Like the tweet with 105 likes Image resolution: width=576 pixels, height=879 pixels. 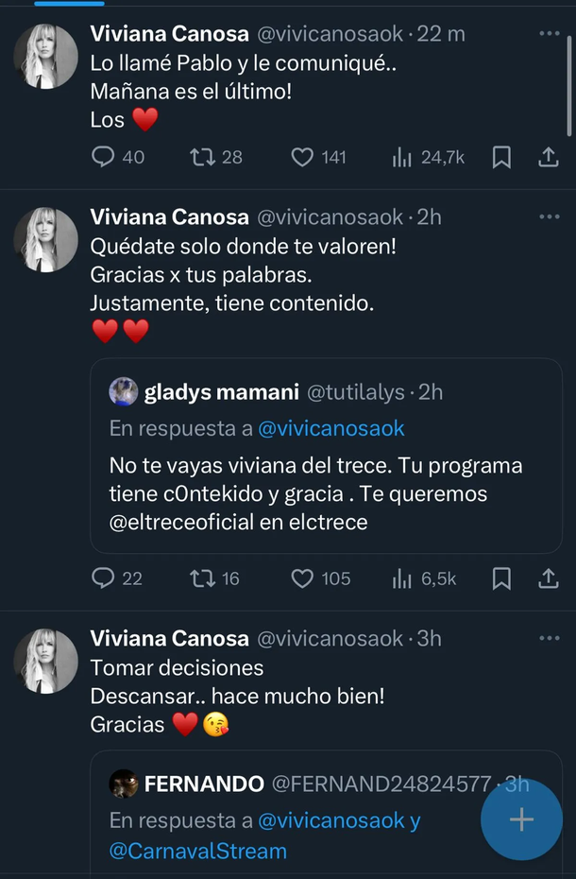pyautogui.click(x=302, y=577)
